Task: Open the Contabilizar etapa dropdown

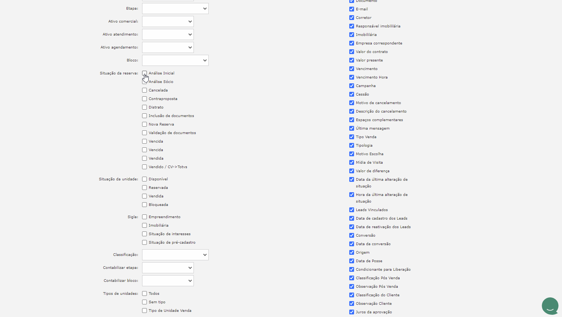Action: click(x=168, y=268)
